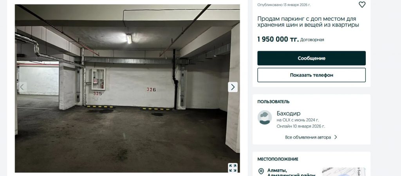Click Показать телефон to reveal number
The width and height of the screenshot is (401, 176).
pos(311,75)
